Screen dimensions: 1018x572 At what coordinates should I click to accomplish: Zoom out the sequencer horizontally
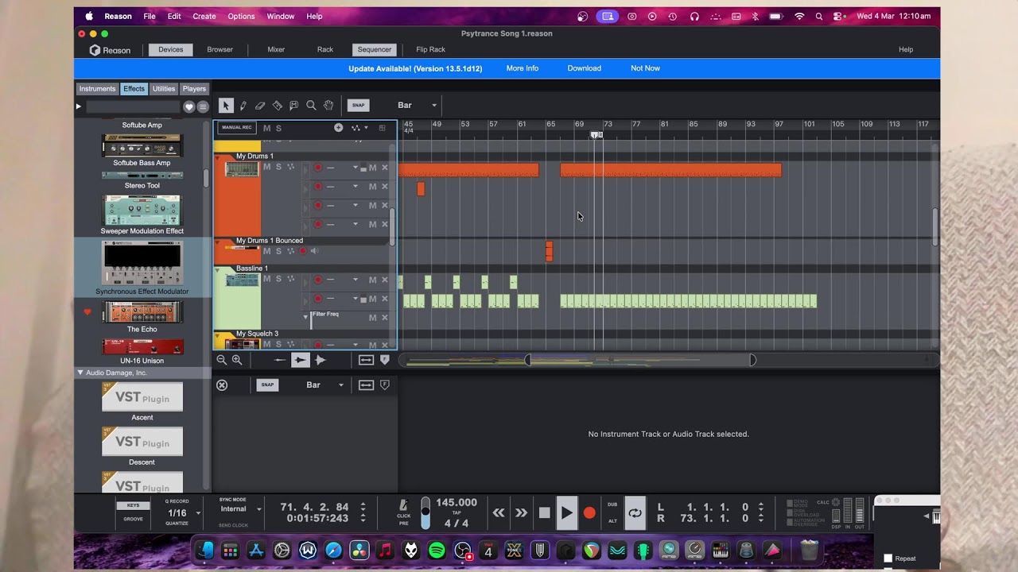coord(222,360)
